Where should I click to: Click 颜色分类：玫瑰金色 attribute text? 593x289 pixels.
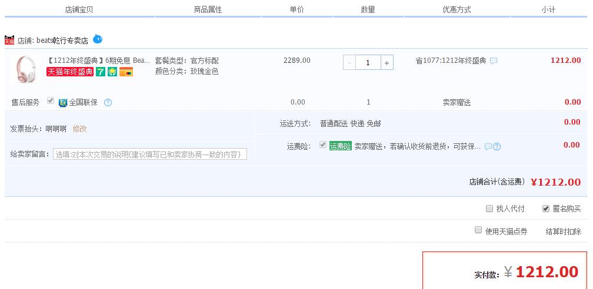187,72
